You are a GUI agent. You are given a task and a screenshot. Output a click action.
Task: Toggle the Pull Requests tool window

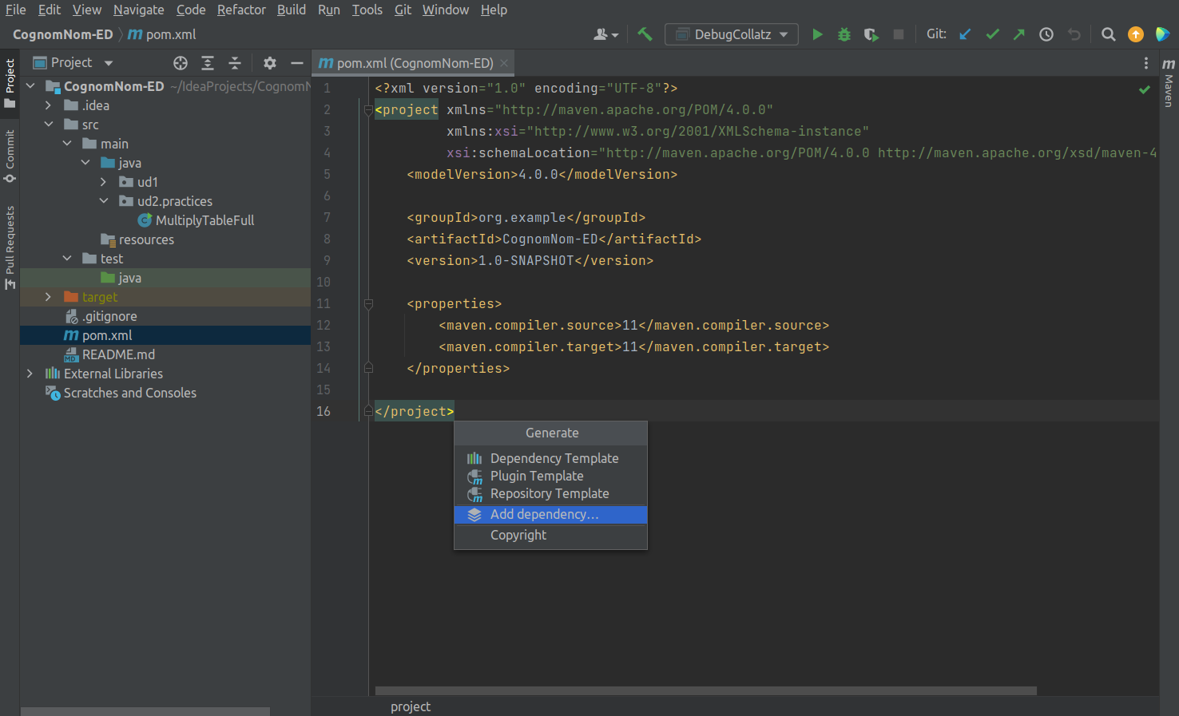[x=10, y=248]
